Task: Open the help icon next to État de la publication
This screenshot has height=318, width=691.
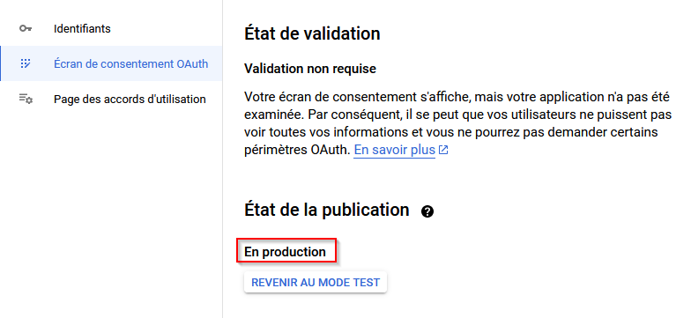Action: [x=427, y=211]
